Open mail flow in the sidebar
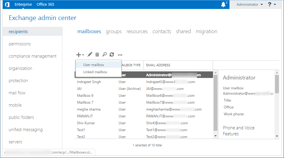This screenshot has height=158, width=284. [x=17, y=93]
